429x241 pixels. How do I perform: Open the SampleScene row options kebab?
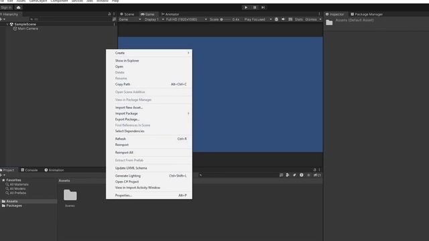[114, 24]
